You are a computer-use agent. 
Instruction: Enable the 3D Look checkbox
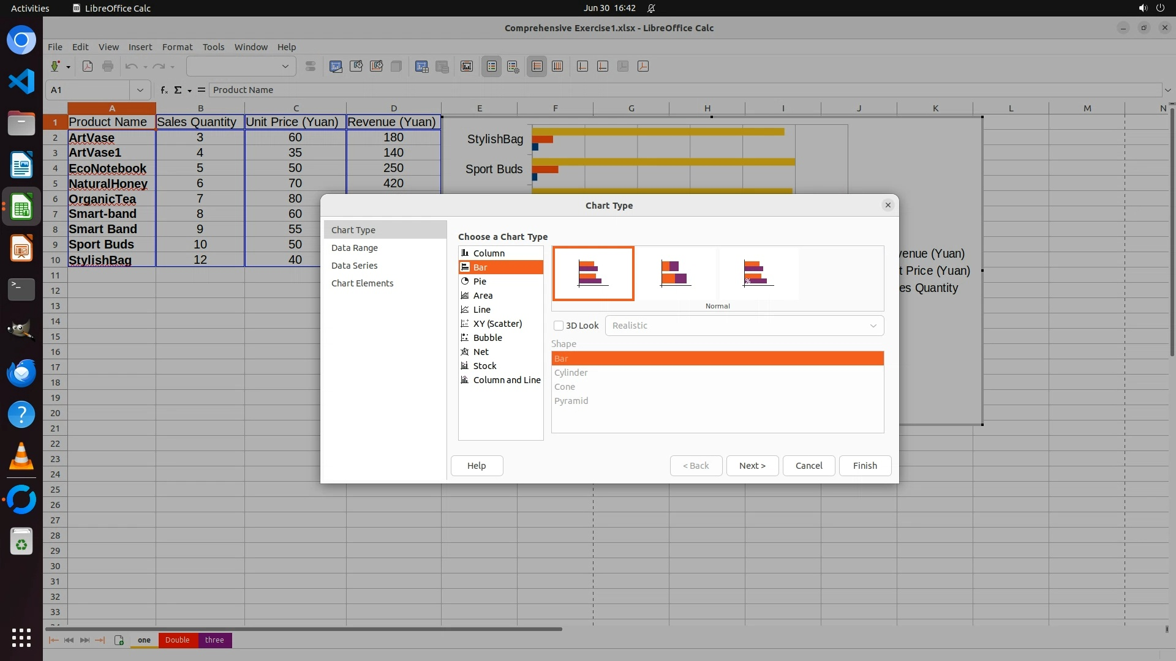559,326
